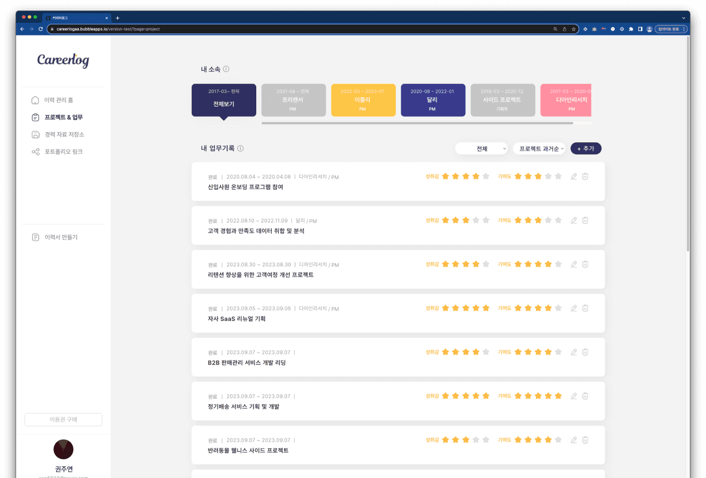Select the 사이드 프로젝트 affiliation card
Image resolution: width=706 pixels, height=478 pixels.
(503, 100)
